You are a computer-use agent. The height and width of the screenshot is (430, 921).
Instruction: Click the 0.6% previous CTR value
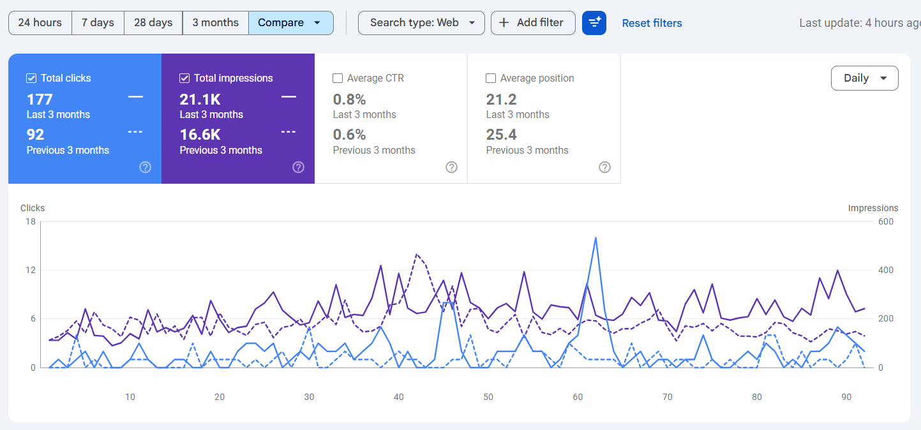pyautogui.click(x=349, y=135)
